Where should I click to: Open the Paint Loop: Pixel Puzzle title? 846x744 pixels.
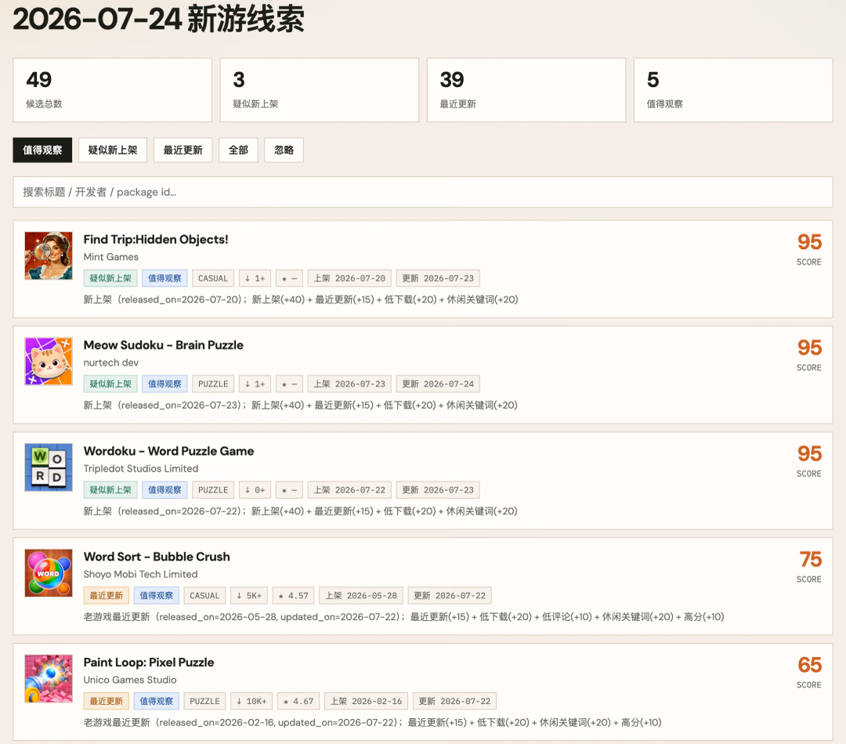point(149,663)
